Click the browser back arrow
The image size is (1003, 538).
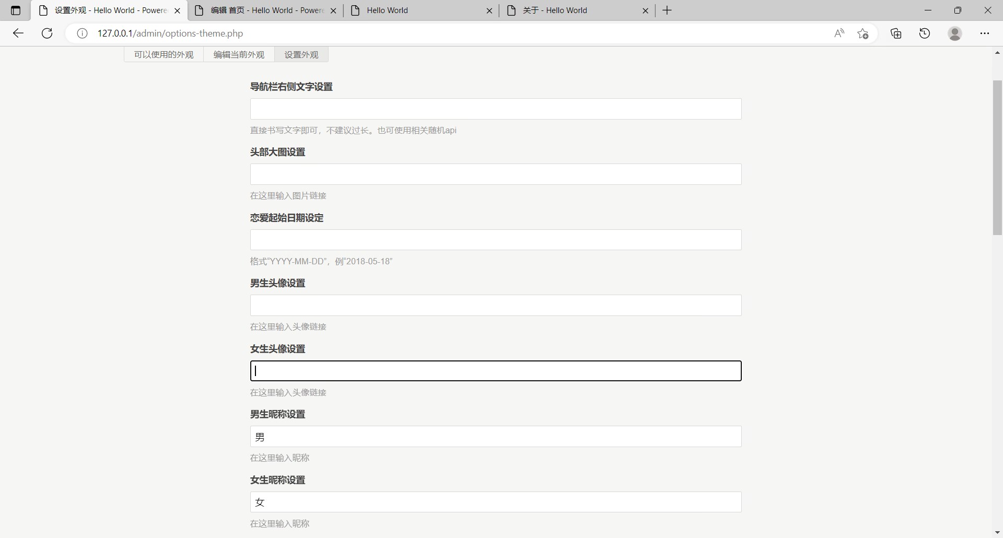pos(18,33)
